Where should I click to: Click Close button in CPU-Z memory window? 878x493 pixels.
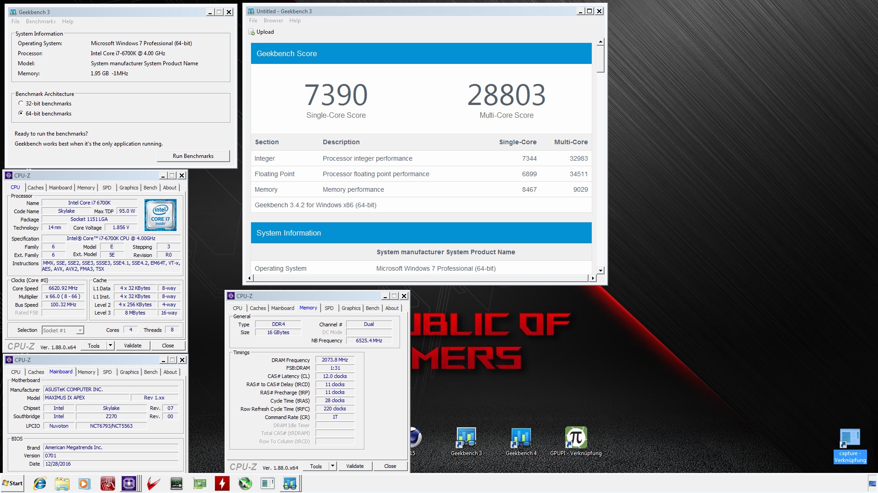pyautogui.click(x=390, y=466)
